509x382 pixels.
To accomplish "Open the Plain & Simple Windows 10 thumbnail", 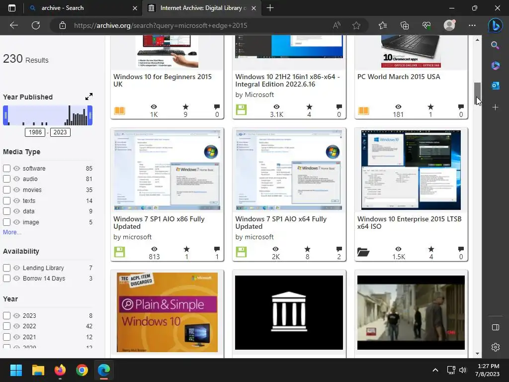I will click(x=167, y=312).
